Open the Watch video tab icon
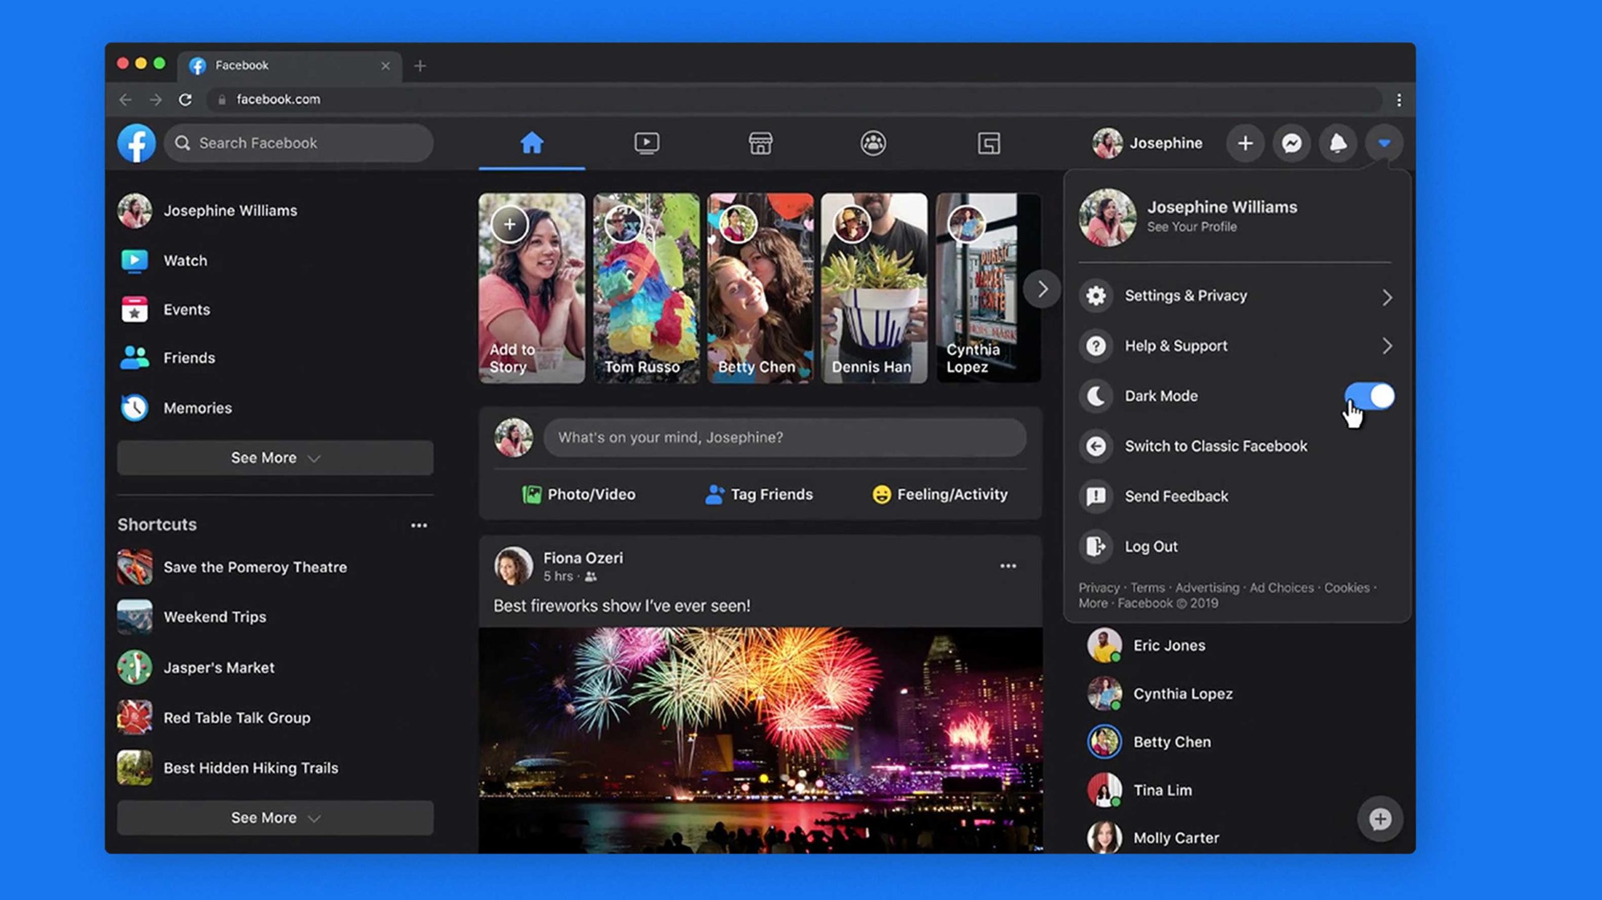Image resolution: width=1602 pixels, height=900 pixels. pyautogui.click(x=646, y=143)
